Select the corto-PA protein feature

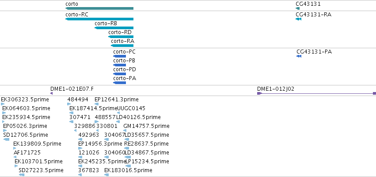click(119, 83)
